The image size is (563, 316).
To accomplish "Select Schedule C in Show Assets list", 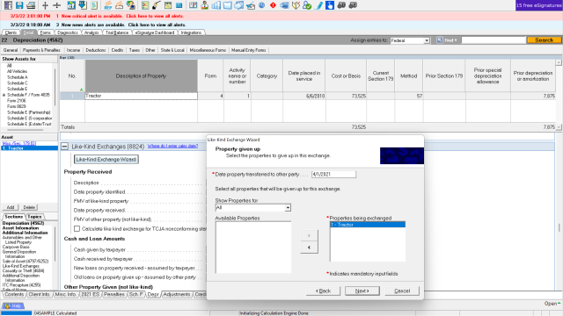I will coord(18,83).
